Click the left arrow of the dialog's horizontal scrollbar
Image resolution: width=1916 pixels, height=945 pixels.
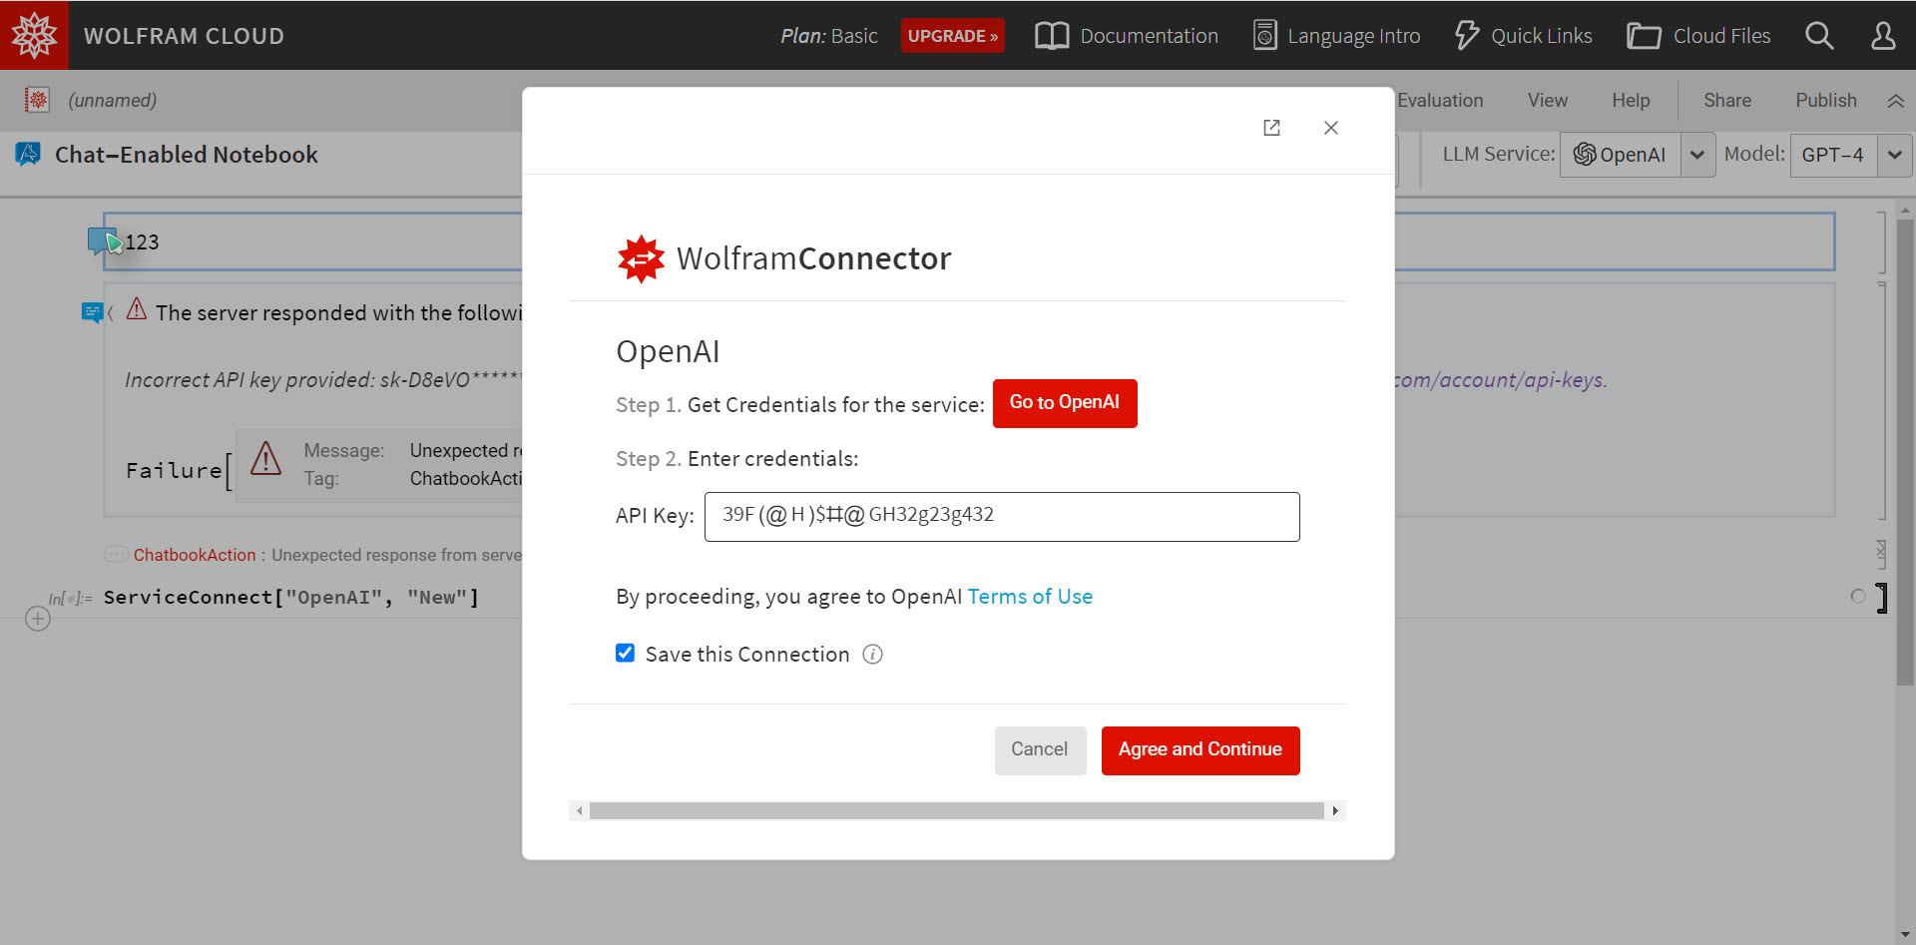(579, 811)
